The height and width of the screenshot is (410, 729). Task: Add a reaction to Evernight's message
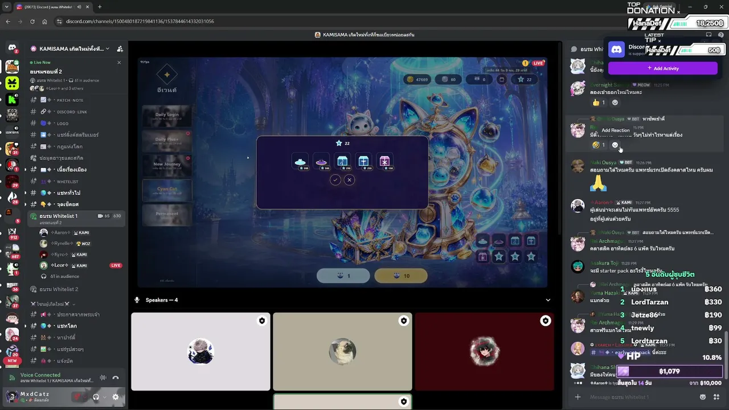pyautogui.click(x=615, y=102)
